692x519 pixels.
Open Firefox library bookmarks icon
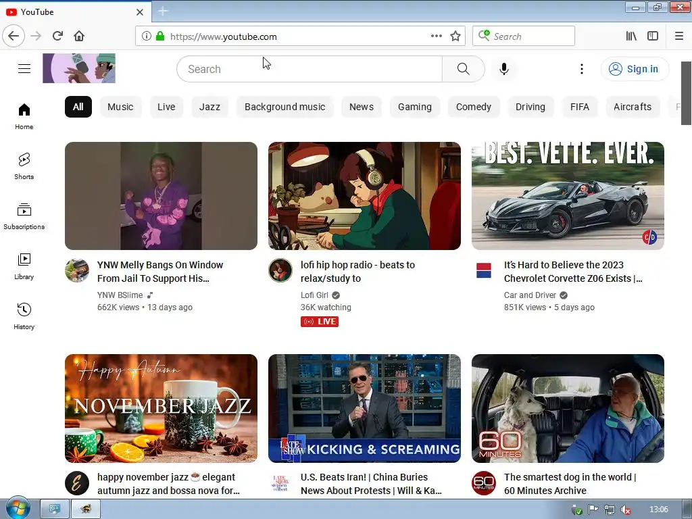(631, 36)
